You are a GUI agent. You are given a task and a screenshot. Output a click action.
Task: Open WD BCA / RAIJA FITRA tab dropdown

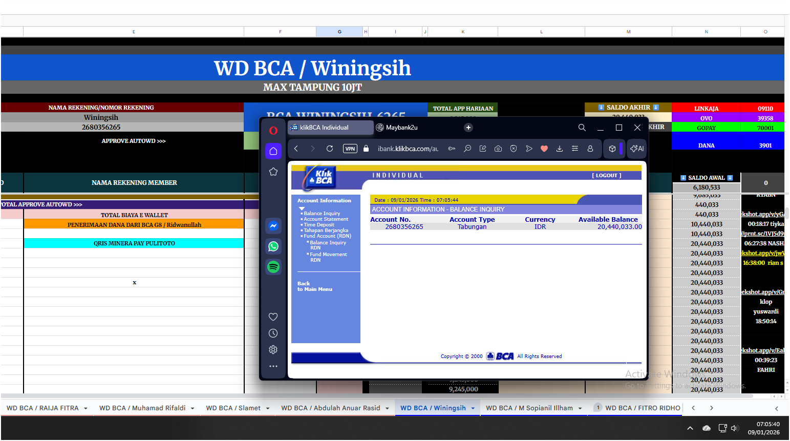click(x=86, y=409)
